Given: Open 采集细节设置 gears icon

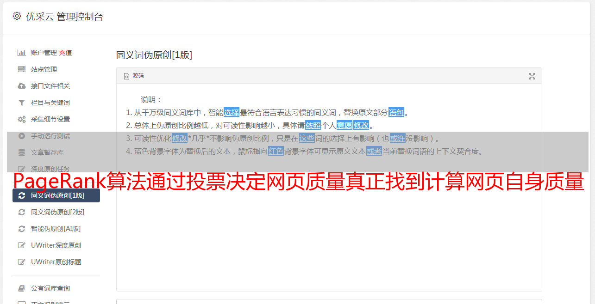Looking at the screenshot, I should click(21, 119).
